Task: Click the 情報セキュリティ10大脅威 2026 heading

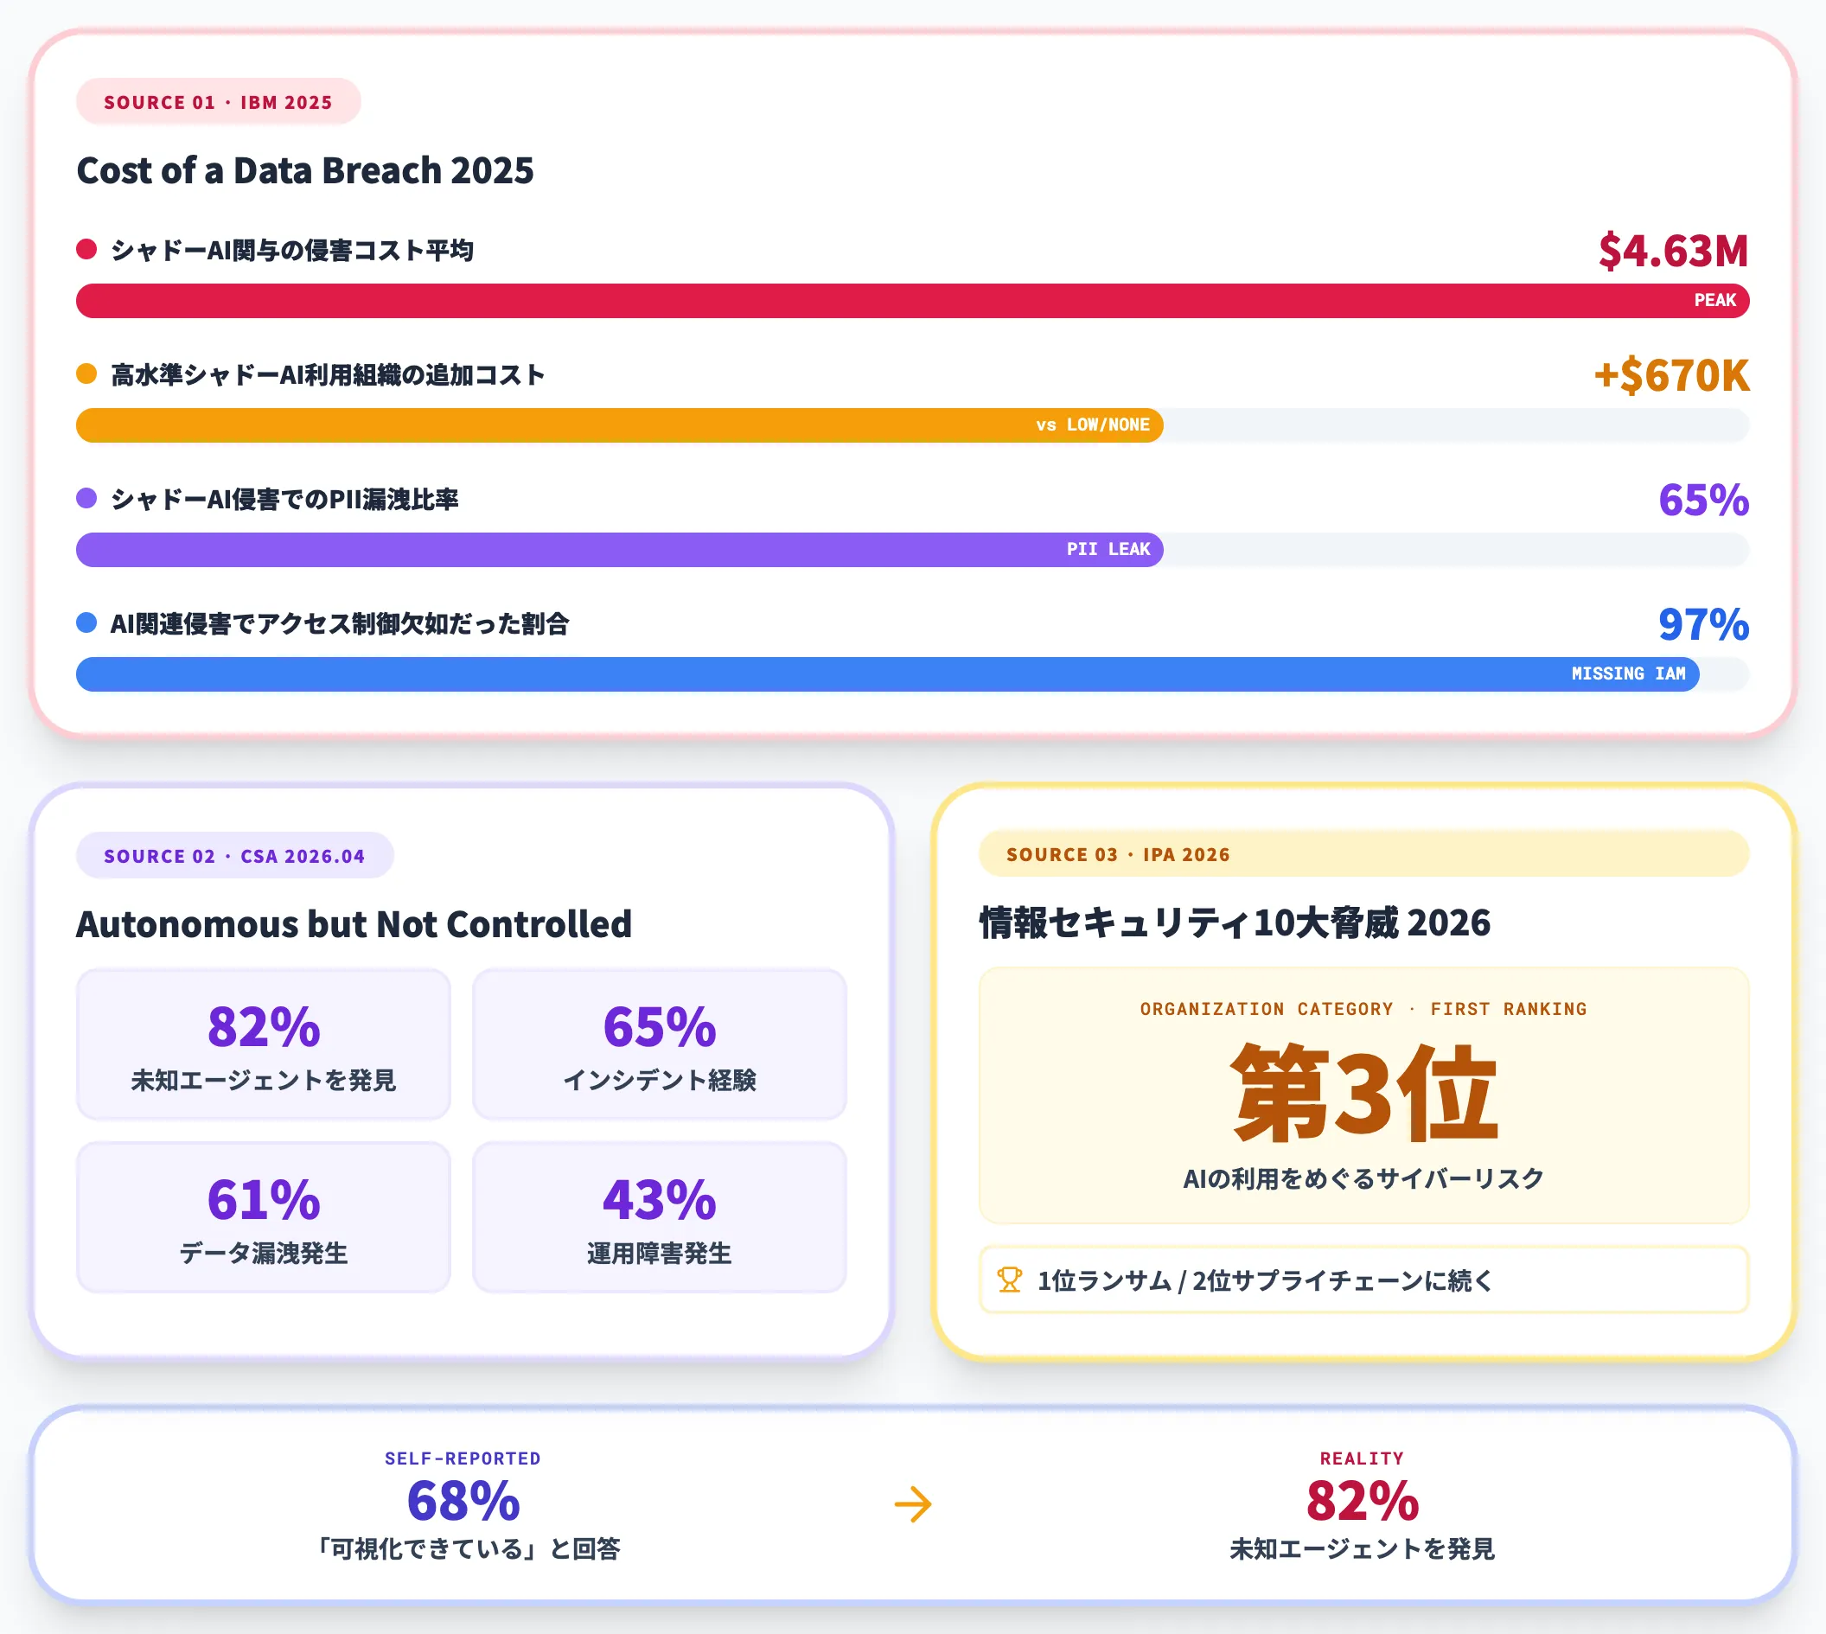Action: click(1235, 922)
